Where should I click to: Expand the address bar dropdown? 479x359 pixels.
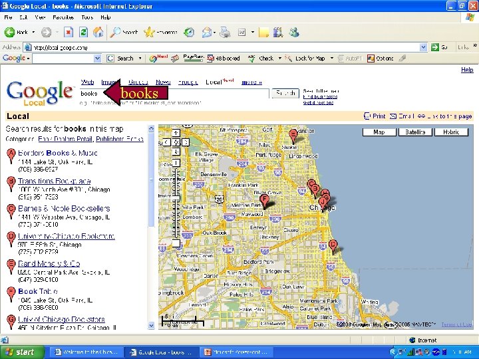[423, 47]
